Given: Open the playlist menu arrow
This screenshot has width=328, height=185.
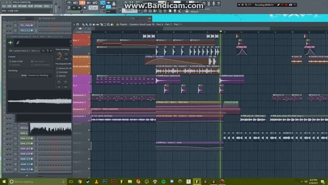Looking at the screenshot, I should click(x=74, y=25).
